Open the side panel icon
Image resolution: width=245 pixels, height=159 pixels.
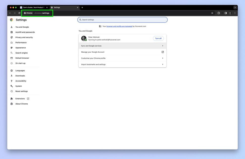tap(225, 13)
